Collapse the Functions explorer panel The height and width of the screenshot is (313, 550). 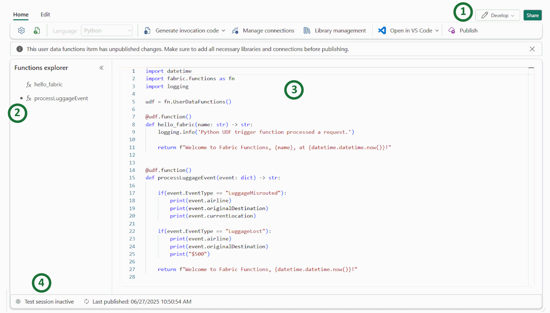pyautogui.click(x=101, y=68)
